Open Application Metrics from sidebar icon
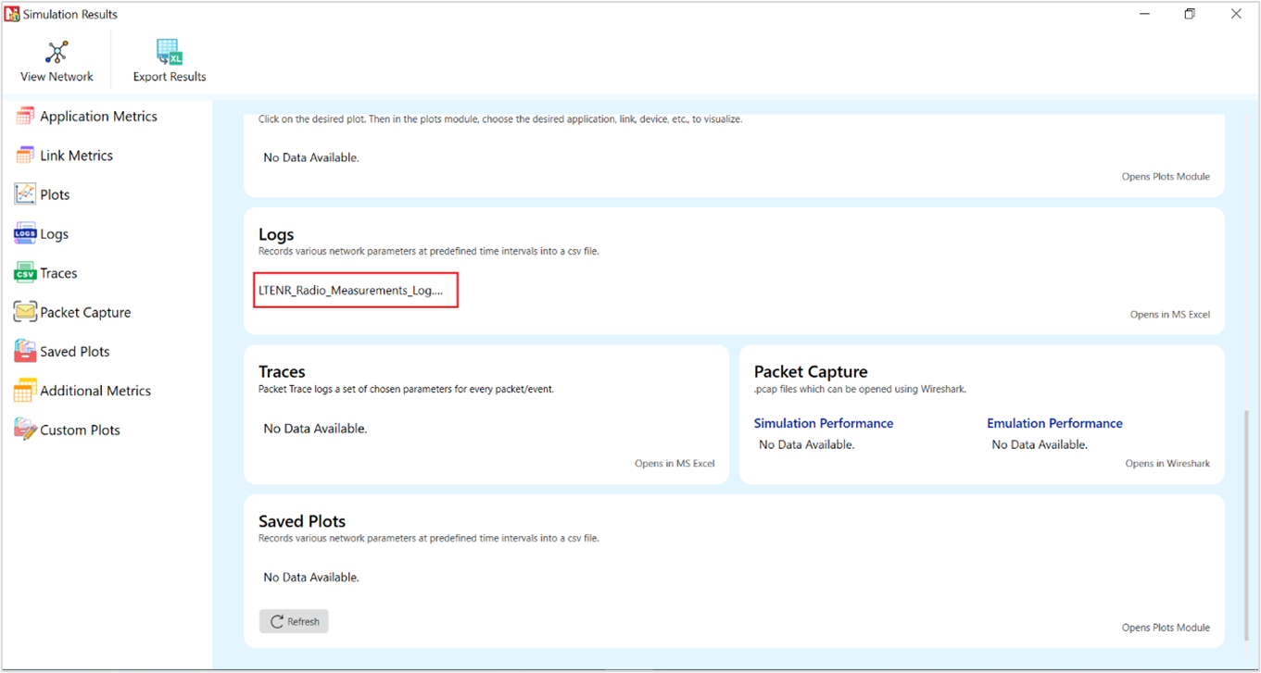Viewport: 1261px width, 673px height. click(x=25, y=117)
